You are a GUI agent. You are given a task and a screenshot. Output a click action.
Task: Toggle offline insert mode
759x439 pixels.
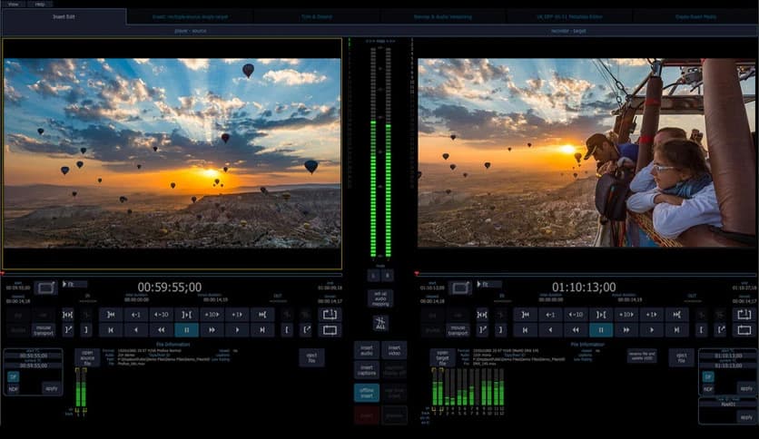click(367, 393)
